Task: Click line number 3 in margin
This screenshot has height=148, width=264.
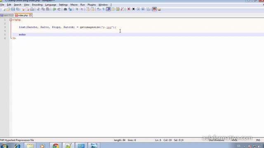Action: tap(5, 27)
